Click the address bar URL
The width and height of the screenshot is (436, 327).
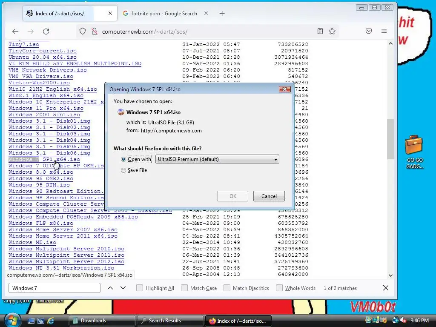coord(145,32)
